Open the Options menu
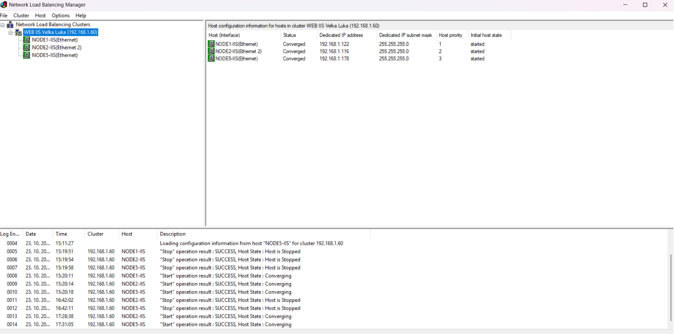Screen dimensions: 674x334 coord(60,15)
